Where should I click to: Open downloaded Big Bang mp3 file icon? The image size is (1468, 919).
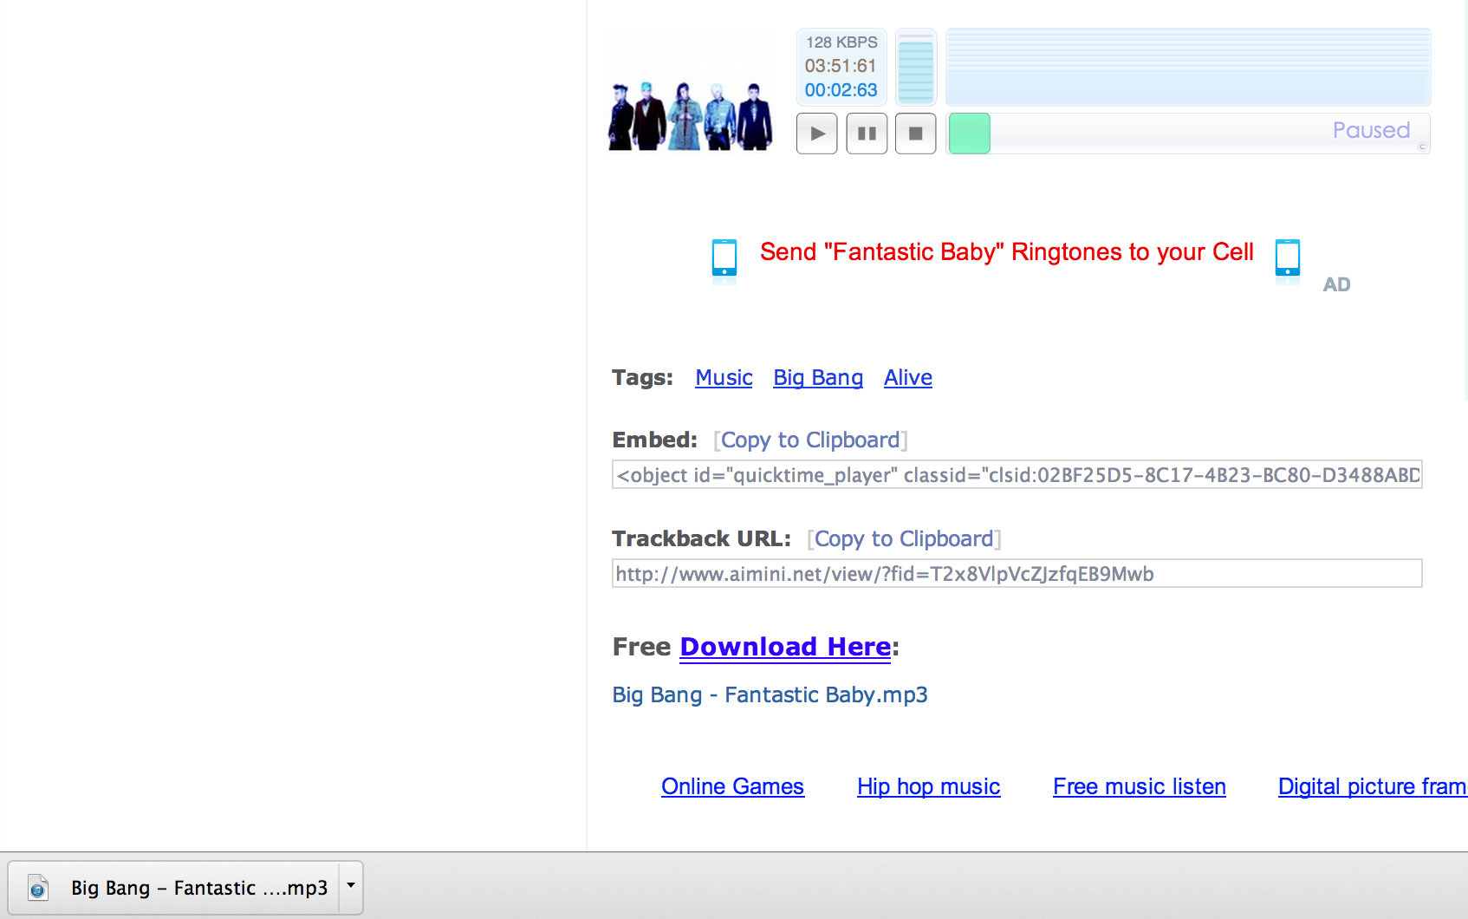37,888
